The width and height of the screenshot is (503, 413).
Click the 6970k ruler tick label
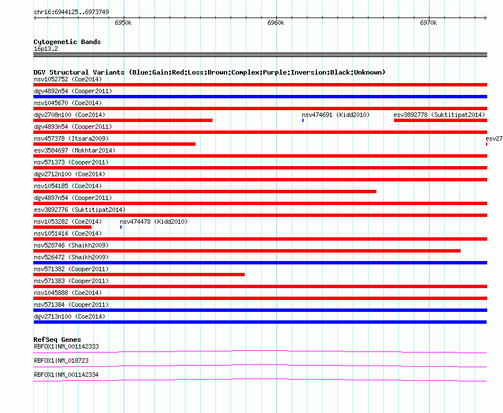[x=428, y=23]
